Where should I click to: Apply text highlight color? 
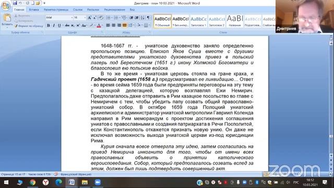[x=92, y=26]
